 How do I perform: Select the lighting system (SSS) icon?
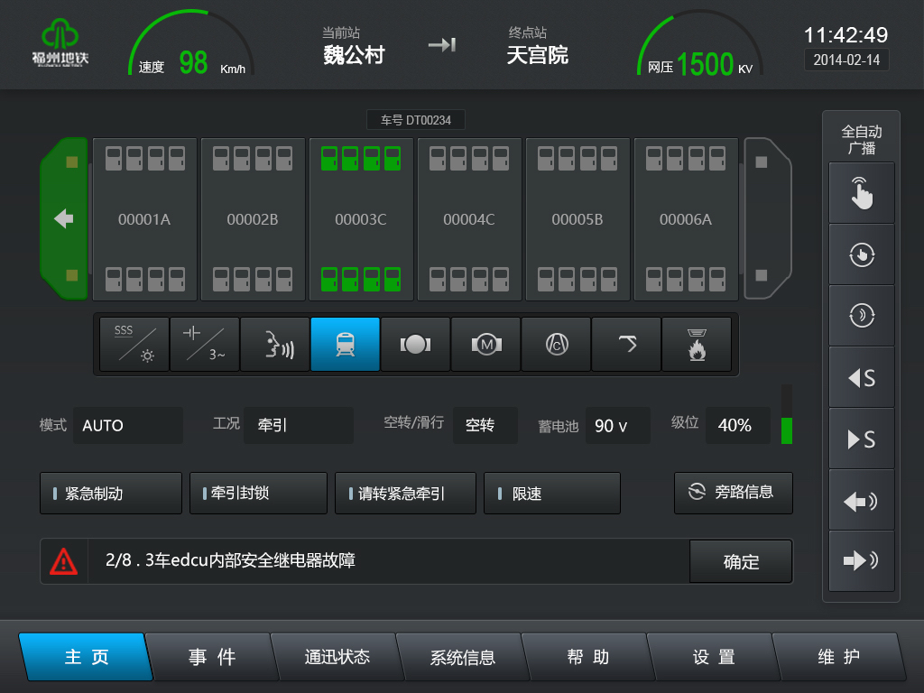point(133,344)
